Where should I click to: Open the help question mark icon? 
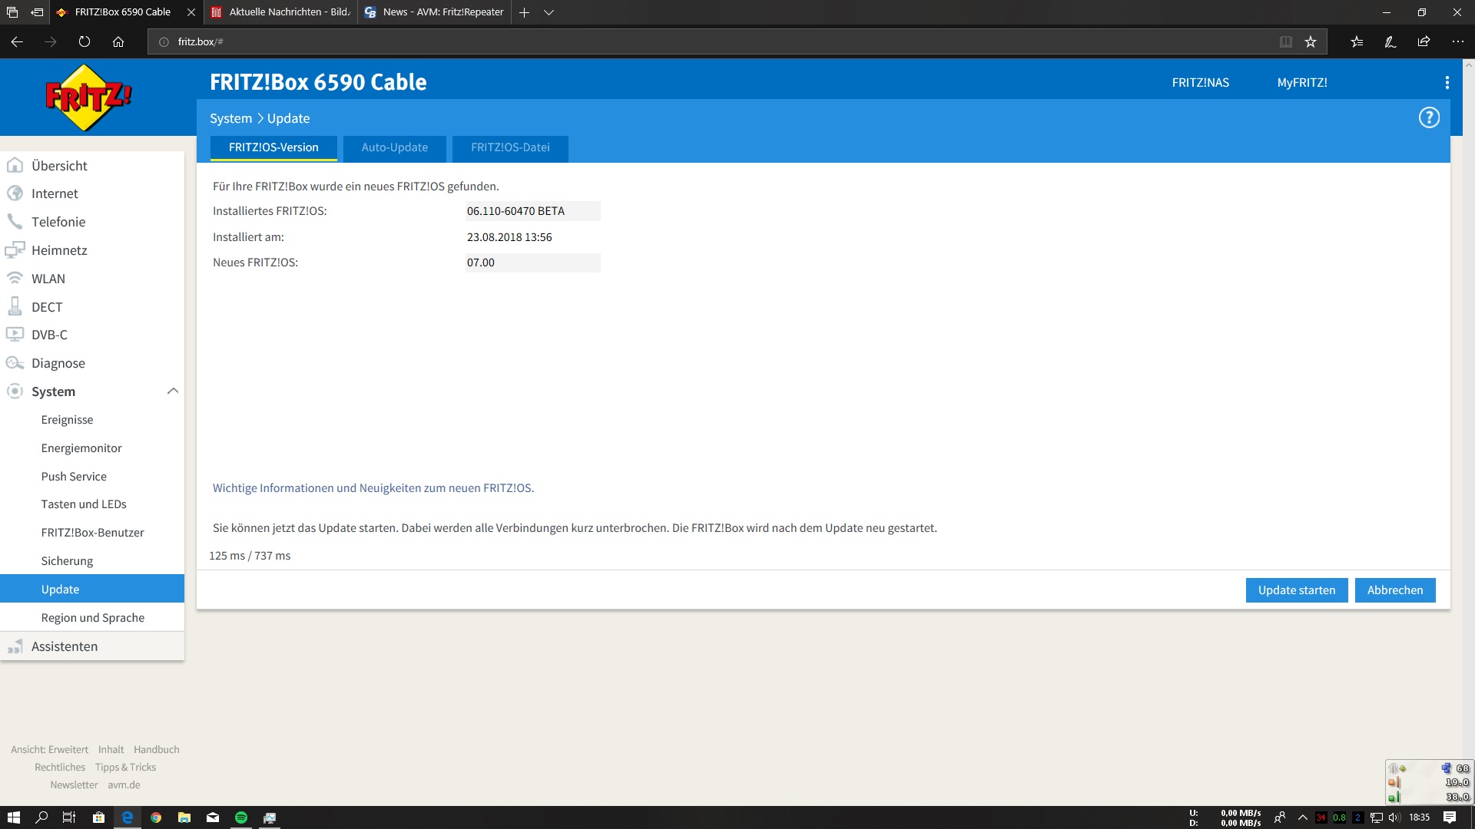(x=1428, y=117)
